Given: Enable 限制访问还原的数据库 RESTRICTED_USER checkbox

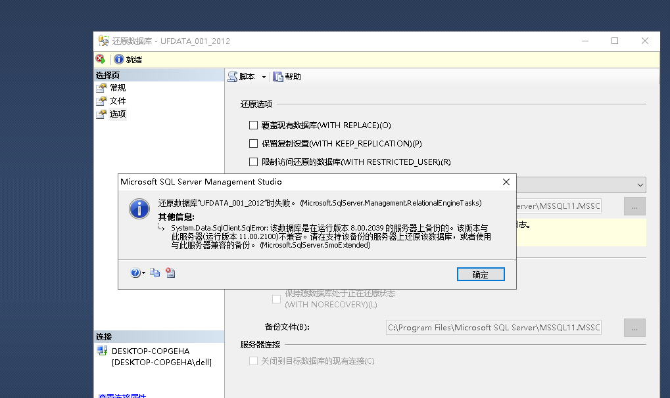Looking at the screenshot, I should click(x=253, y=162).
